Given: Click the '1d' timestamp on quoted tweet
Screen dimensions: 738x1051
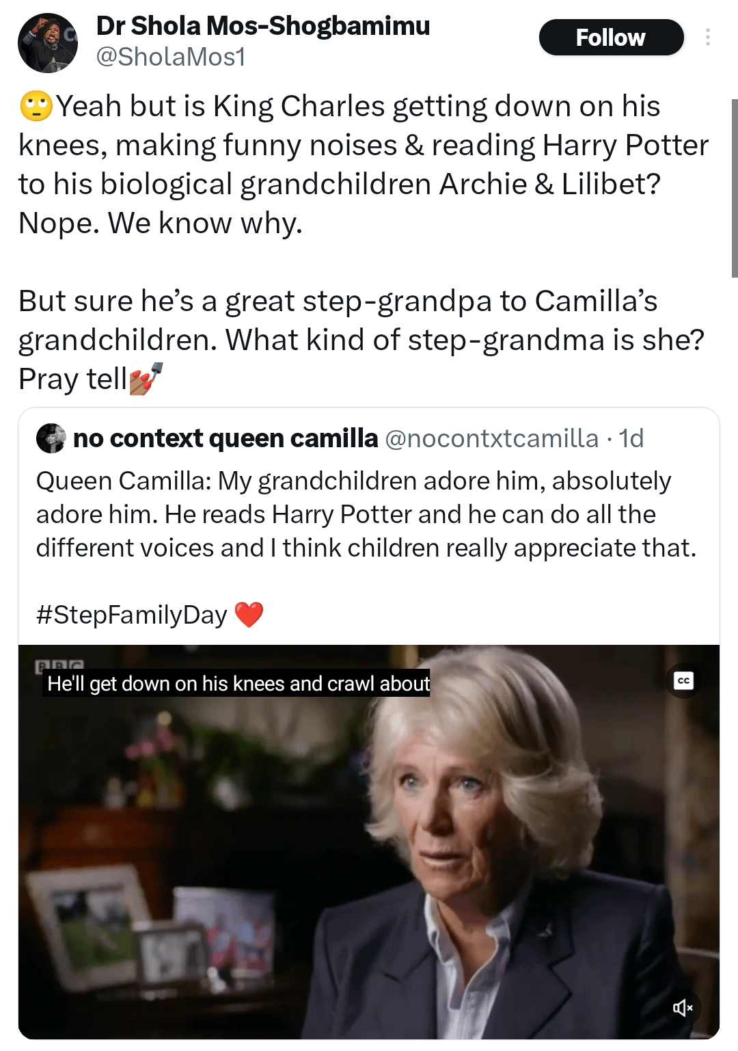Looking at the screenshot, I should 631,438.
